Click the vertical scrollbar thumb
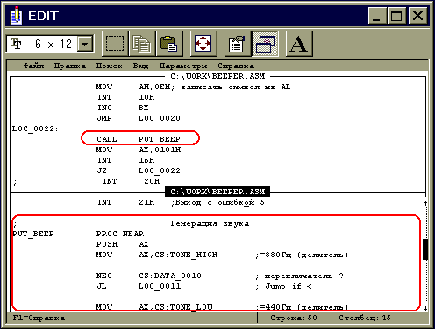 coord(425,249)
